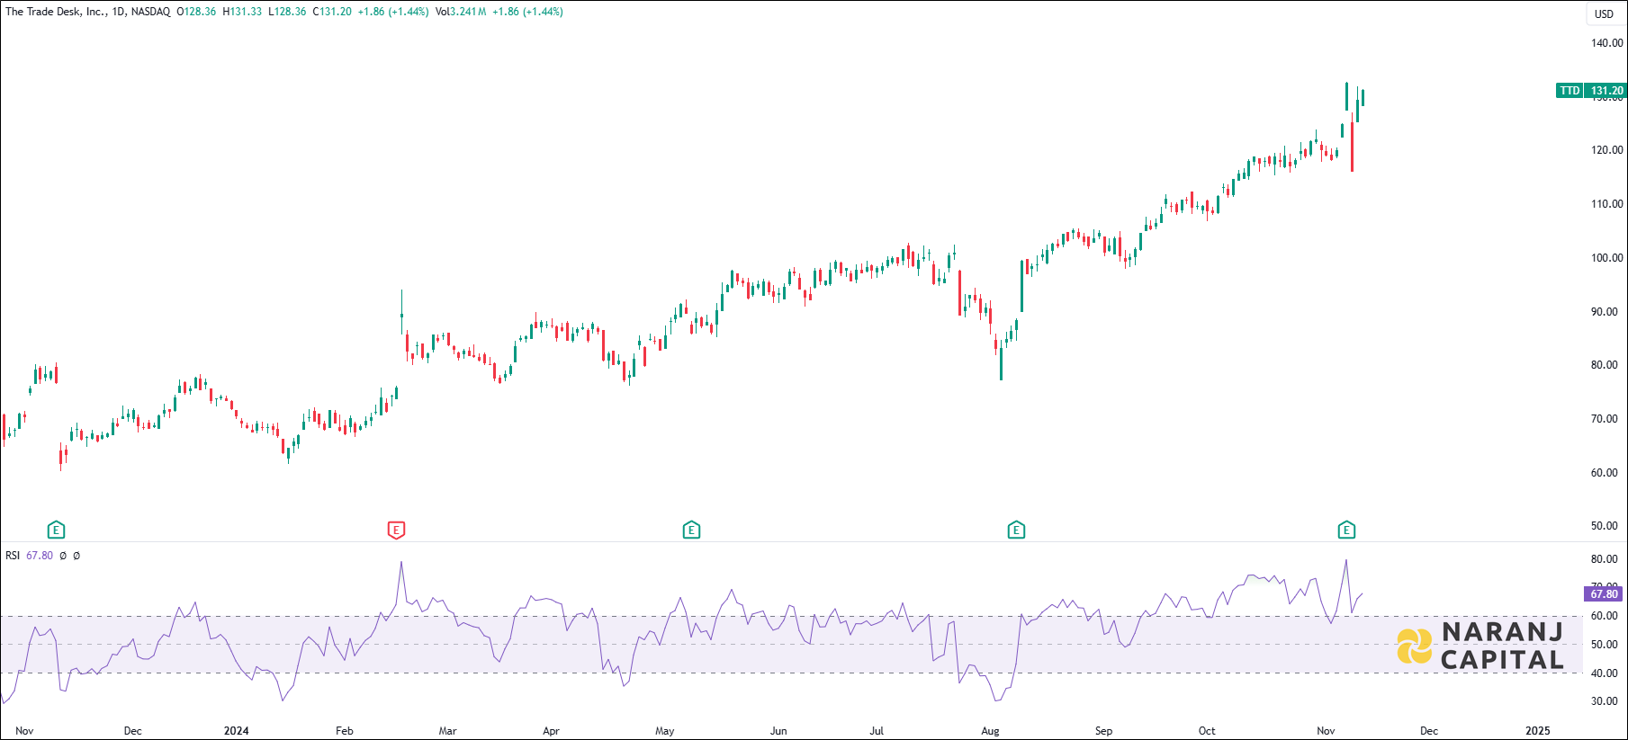Click the first Ø symbol beside RSI value
Screen dimensions: 1628x740
click(63, 556)
